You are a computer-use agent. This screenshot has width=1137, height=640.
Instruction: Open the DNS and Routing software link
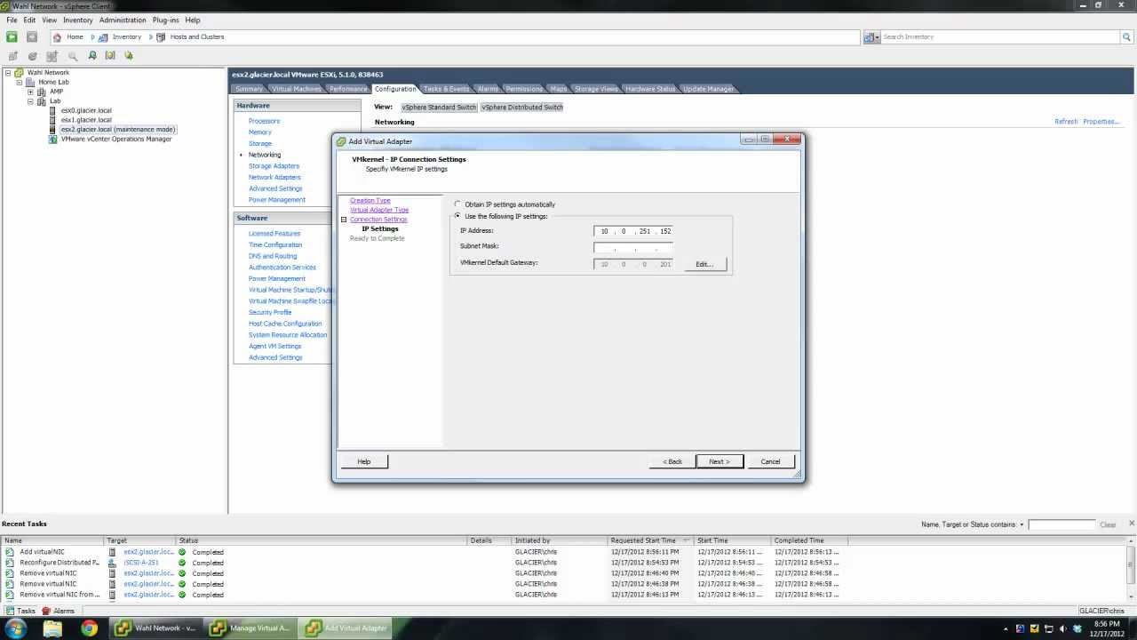[273, 256]
